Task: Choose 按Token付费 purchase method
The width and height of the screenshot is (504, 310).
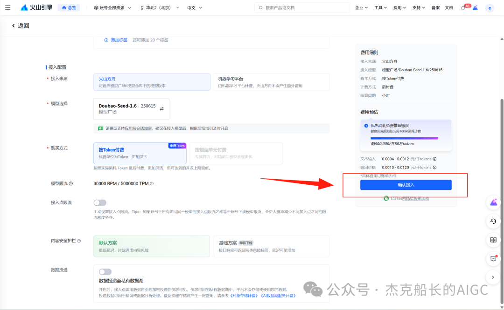Action: (x=140, y=153)
